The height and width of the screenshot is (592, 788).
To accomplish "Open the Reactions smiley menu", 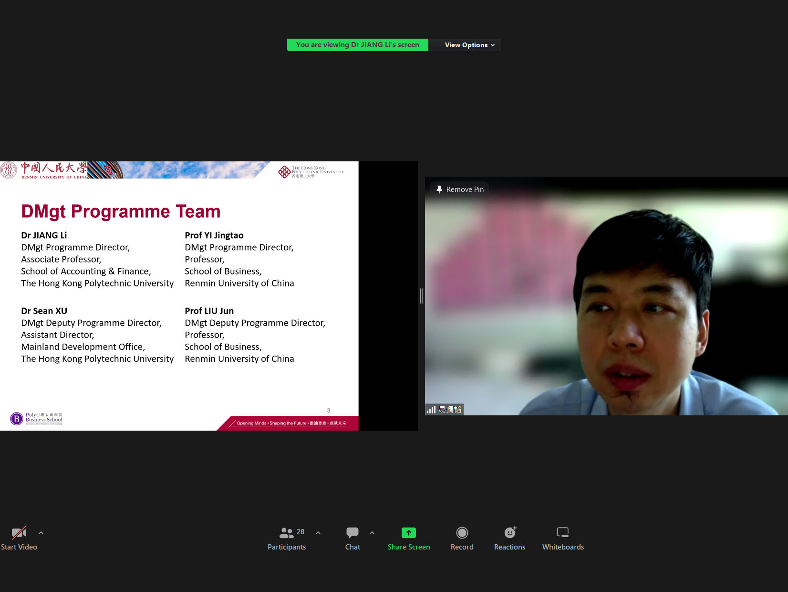I will tap(509, 538).
